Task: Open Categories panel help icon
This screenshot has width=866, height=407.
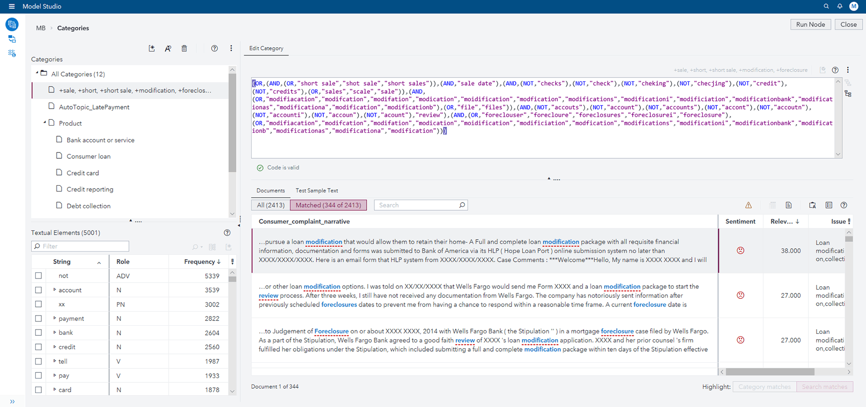Action: tap(215, 49)
